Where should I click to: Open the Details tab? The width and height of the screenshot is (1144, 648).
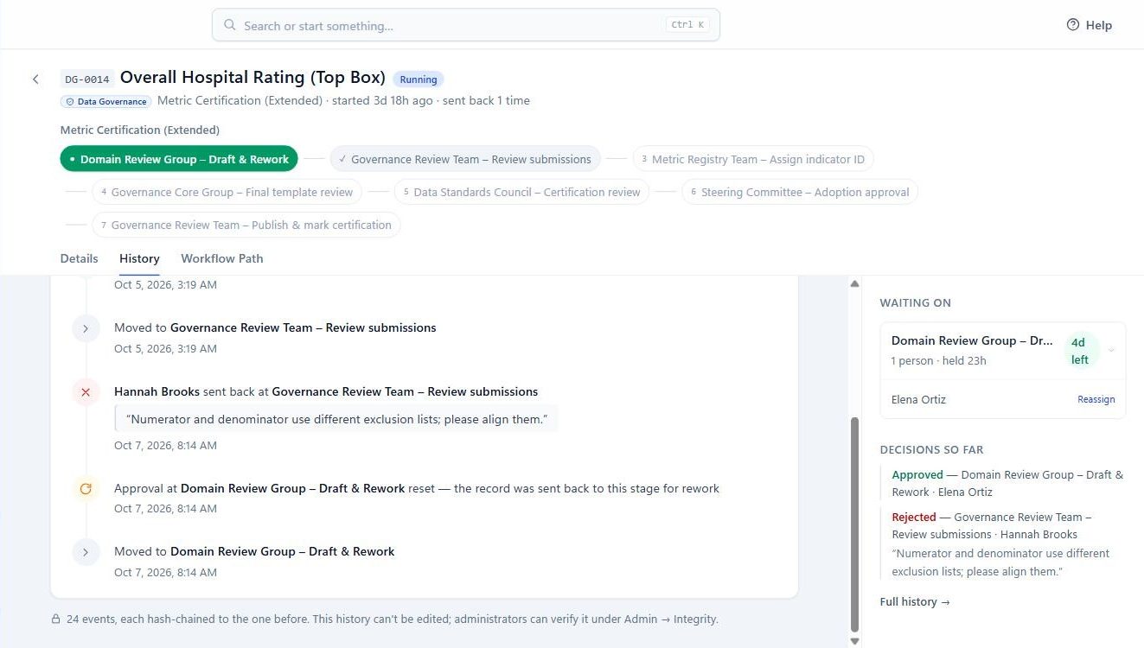tap(79, 258)
